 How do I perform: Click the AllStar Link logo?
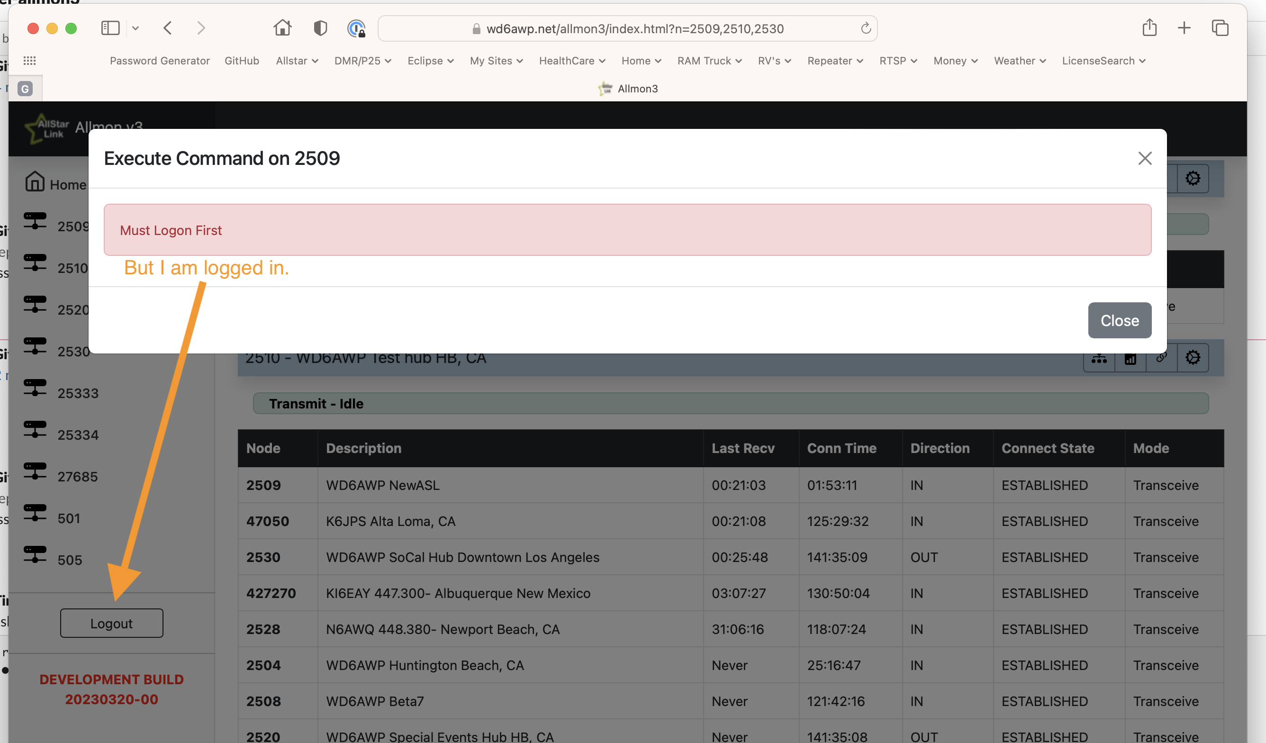click(47, 129)
